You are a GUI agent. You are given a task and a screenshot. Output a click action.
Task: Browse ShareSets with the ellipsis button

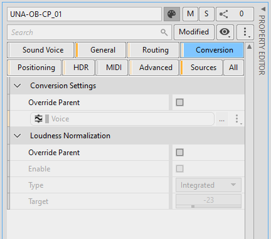[x=221, y=119]
